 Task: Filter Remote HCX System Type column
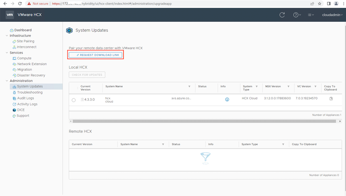[283, 144]
